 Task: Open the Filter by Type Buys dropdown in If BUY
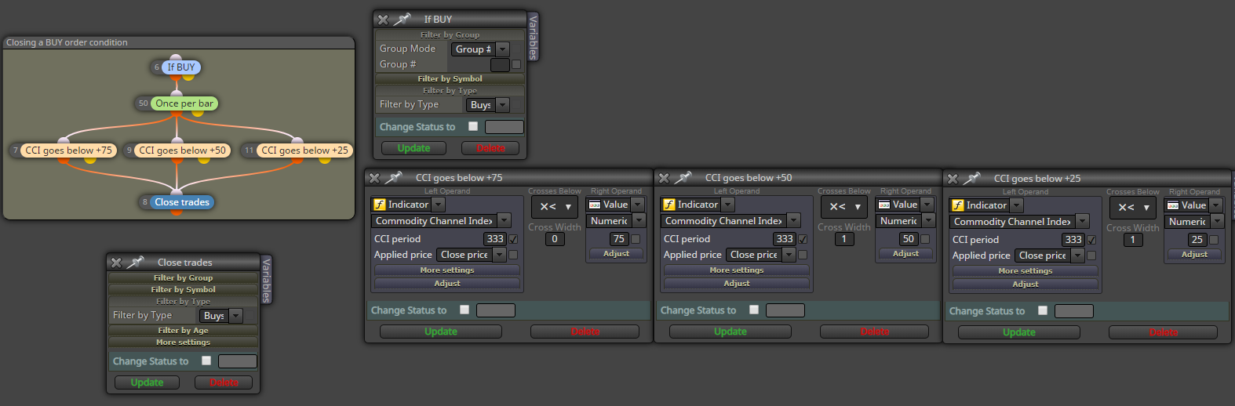(488, 105)
